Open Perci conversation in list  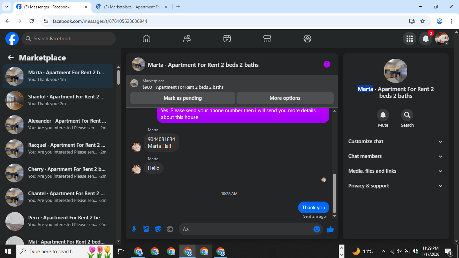pos(58,221)
